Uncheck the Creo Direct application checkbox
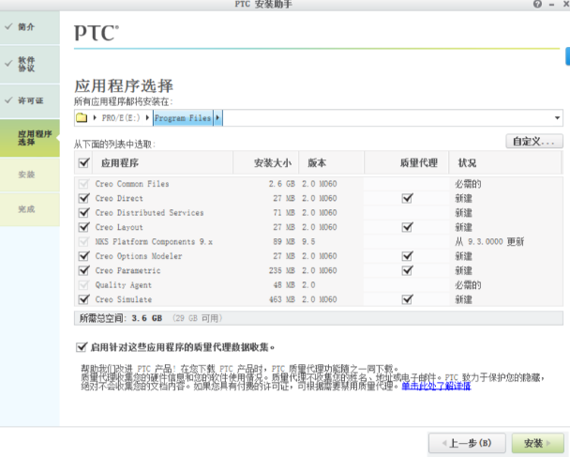Image resolution: width=570 pixels, height=457 pixels. pos(83,199)
